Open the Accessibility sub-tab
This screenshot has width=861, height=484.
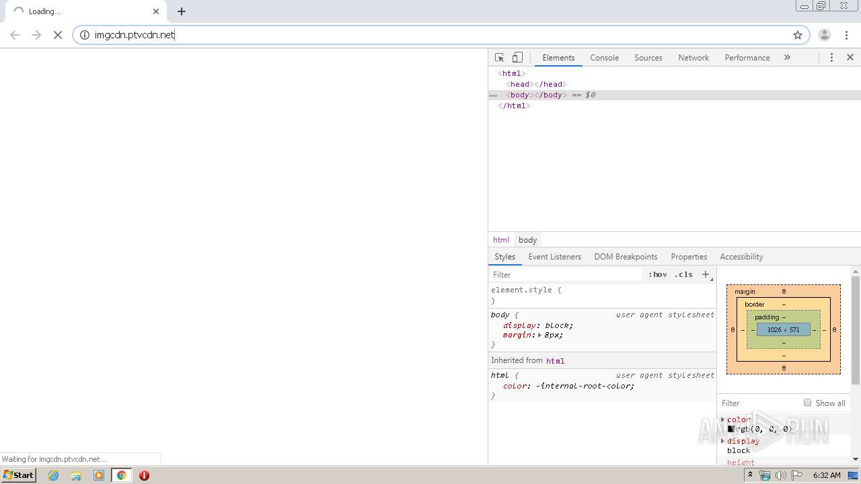[741, 257]
